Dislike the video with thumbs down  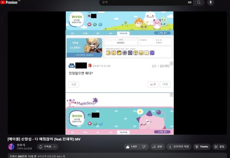pos(144,147)
